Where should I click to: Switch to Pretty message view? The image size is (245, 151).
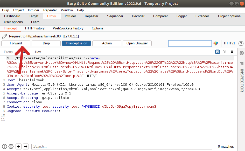[9, 52]
